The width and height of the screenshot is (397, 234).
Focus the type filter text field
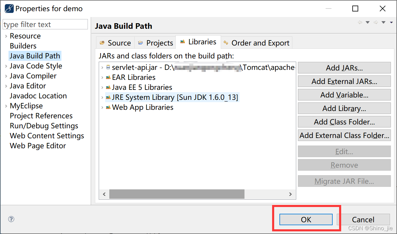click(x=45, y=24)
